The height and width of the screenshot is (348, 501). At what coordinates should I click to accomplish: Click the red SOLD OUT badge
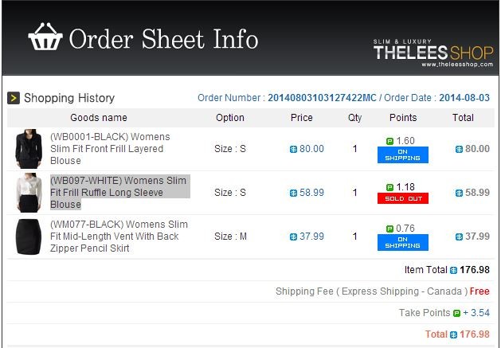point(402,198)
